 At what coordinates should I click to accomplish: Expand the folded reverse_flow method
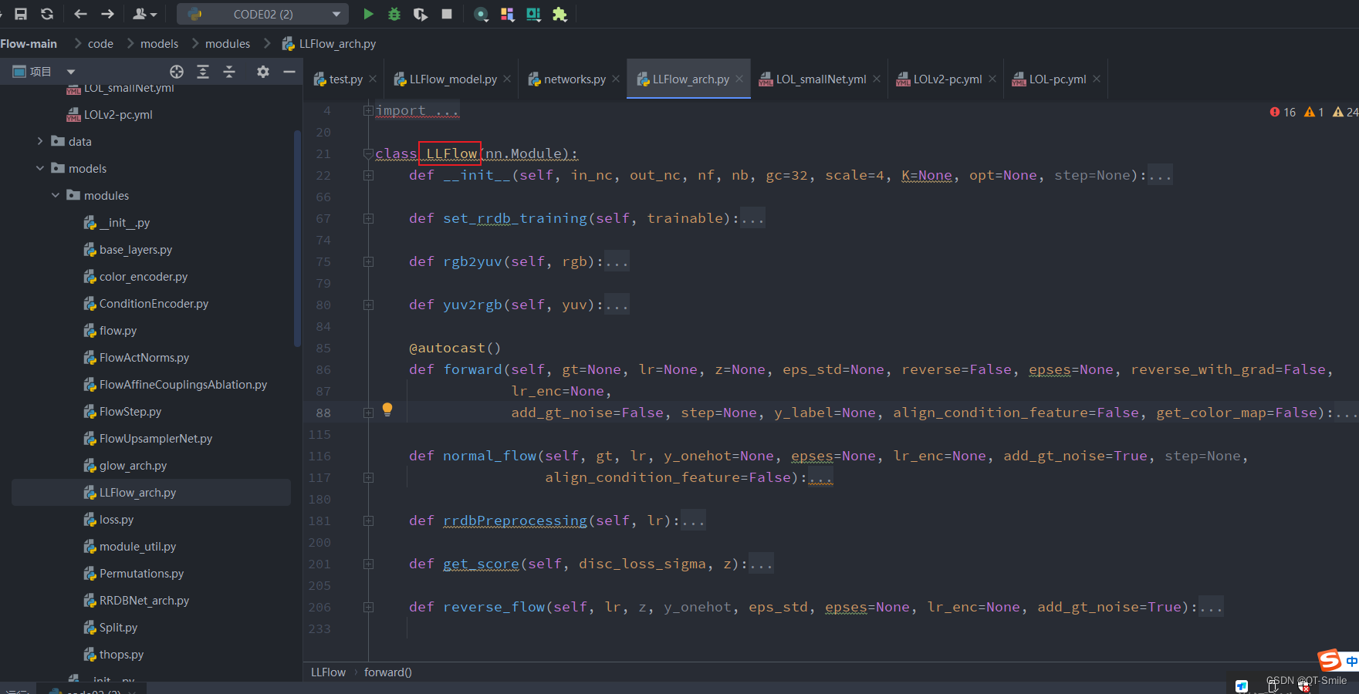tap(368, 608)
